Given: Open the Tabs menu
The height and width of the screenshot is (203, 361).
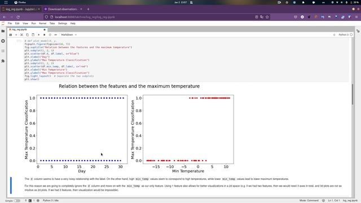Looking at the screenshot, I should click(x=52, y=24).
